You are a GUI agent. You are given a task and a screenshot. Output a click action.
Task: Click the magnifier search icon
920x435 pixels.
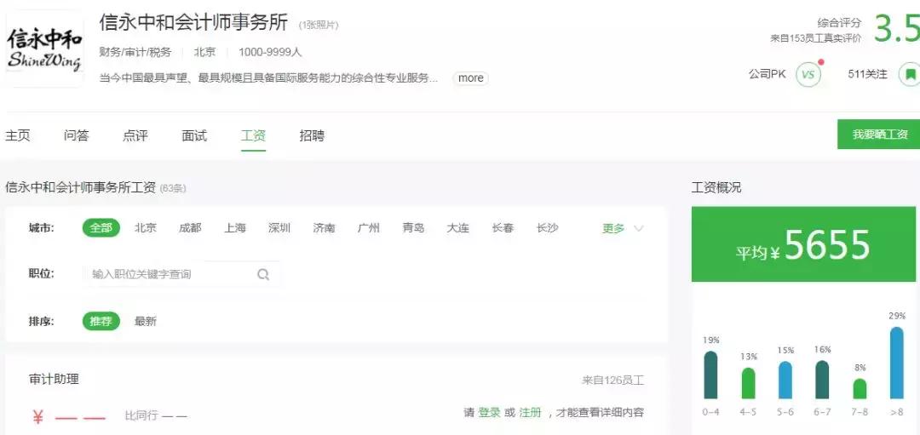[263, 274]
